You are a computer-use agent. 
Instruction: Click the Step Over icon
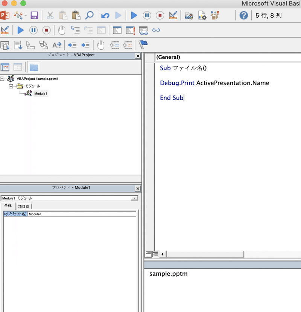pos(88,30)
